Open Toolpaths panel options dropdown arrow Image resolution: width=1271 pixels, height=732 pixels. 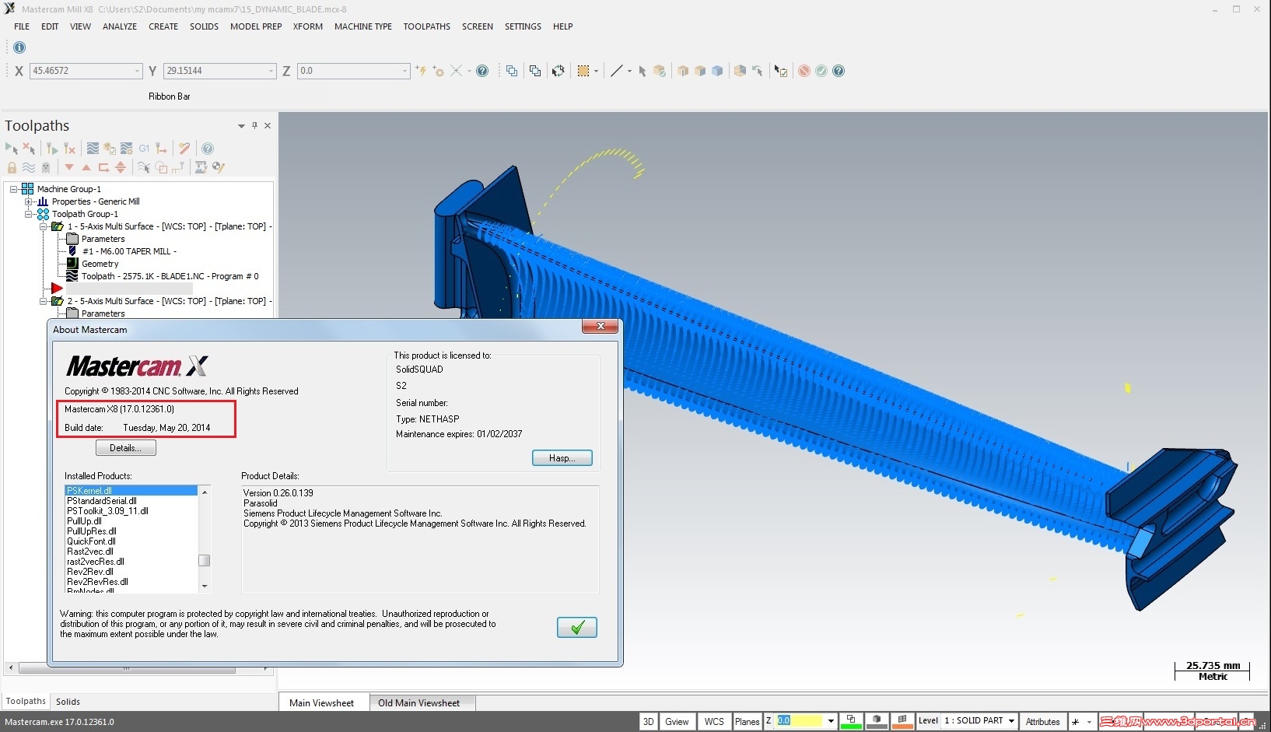point(241,126)
